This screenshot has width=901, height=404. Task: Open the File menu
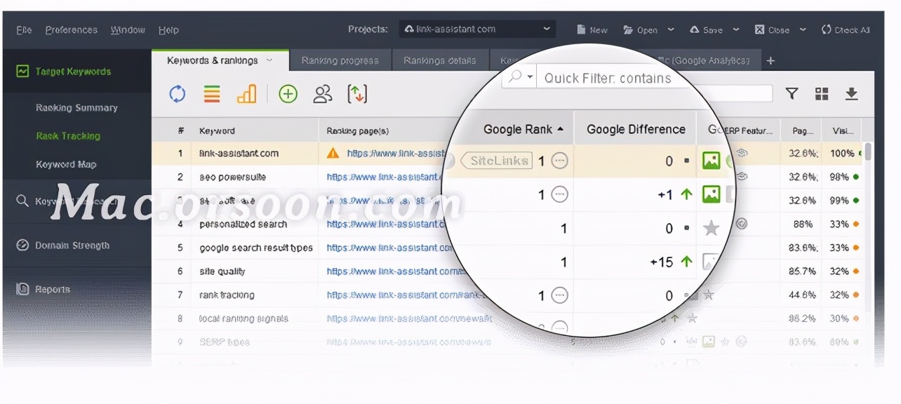pyautogui.click(x=24, y=30)
